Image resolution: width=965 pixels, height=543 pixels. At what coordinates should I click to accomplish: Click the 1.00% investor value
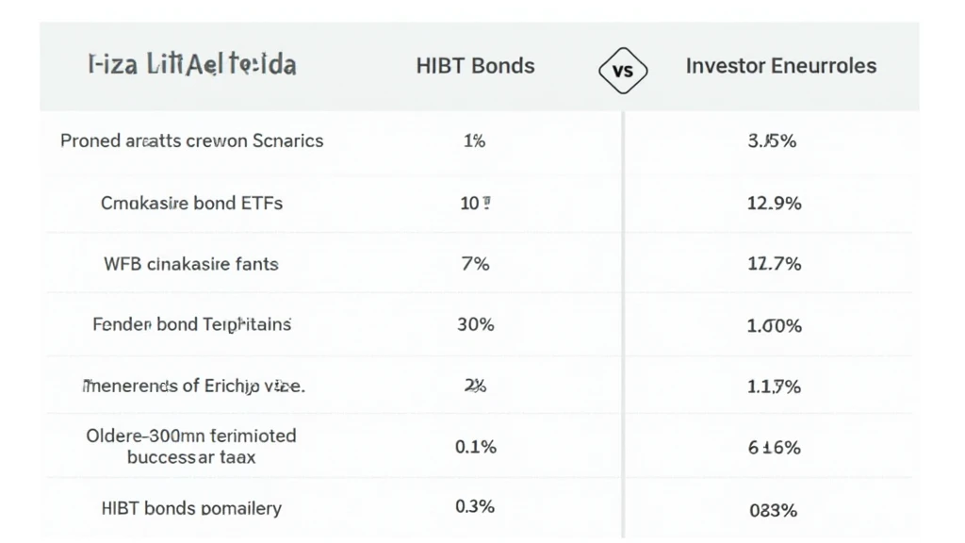(774, 326)
